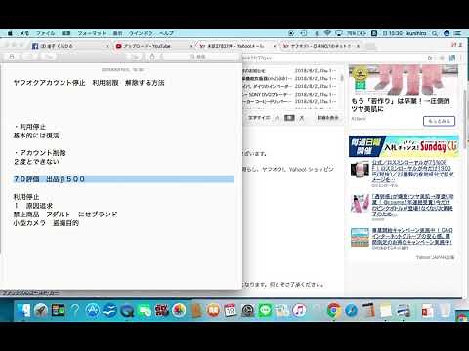This screenshot has width=469, height=351.
Task: Click the line 小型カメラ 盗撮目的
Action: point(46,223)
